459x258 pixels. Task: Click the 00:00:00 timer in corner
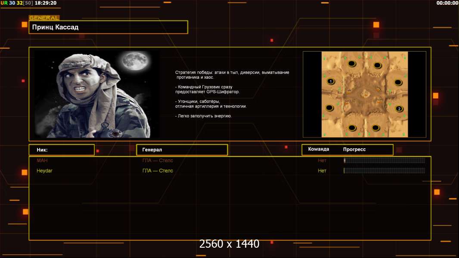447,3
